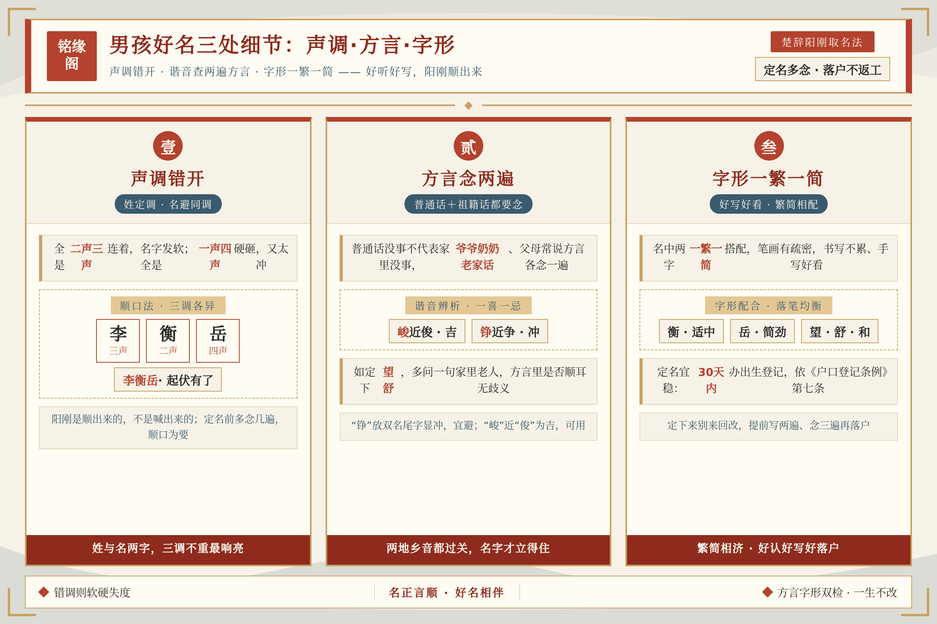Click the heading 方言念两遍

click(x=468, y=178)
